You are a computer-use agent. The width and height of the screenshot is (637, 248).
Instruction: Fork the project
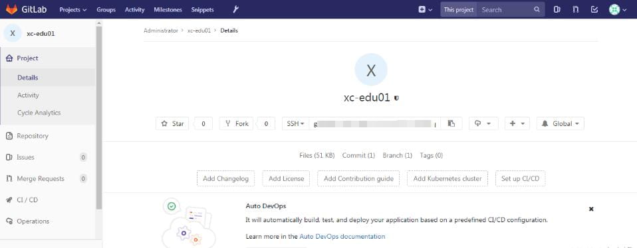[x=237, y=123]
